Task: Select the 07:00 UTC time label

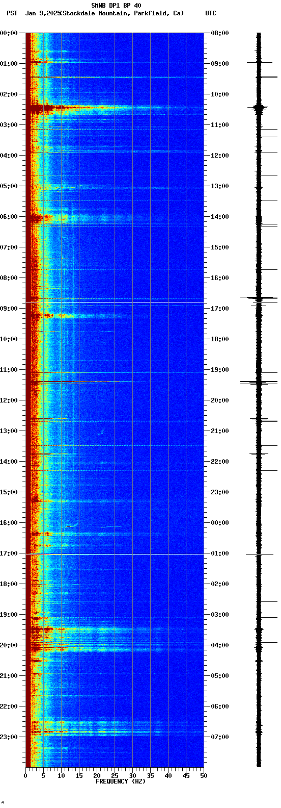Action: click(220, 737)
